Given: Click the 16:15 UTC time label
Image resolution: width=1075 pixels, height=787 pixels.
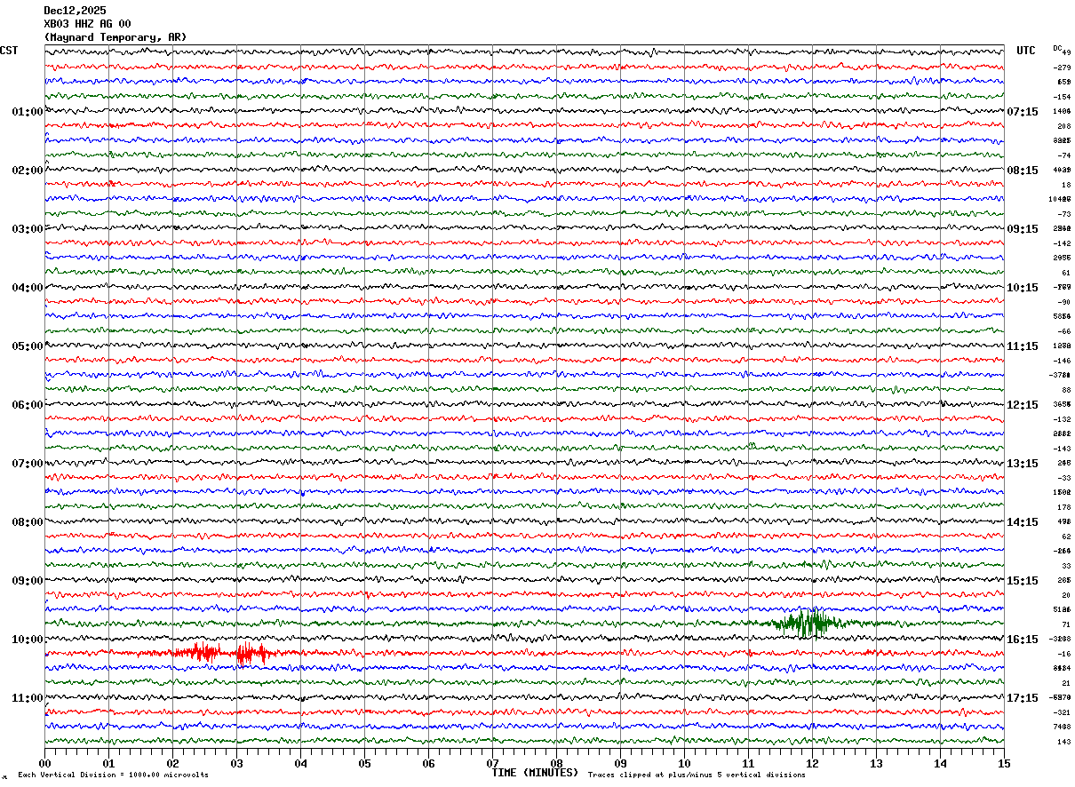Looking at the screenshot, I should (1023, 640).
